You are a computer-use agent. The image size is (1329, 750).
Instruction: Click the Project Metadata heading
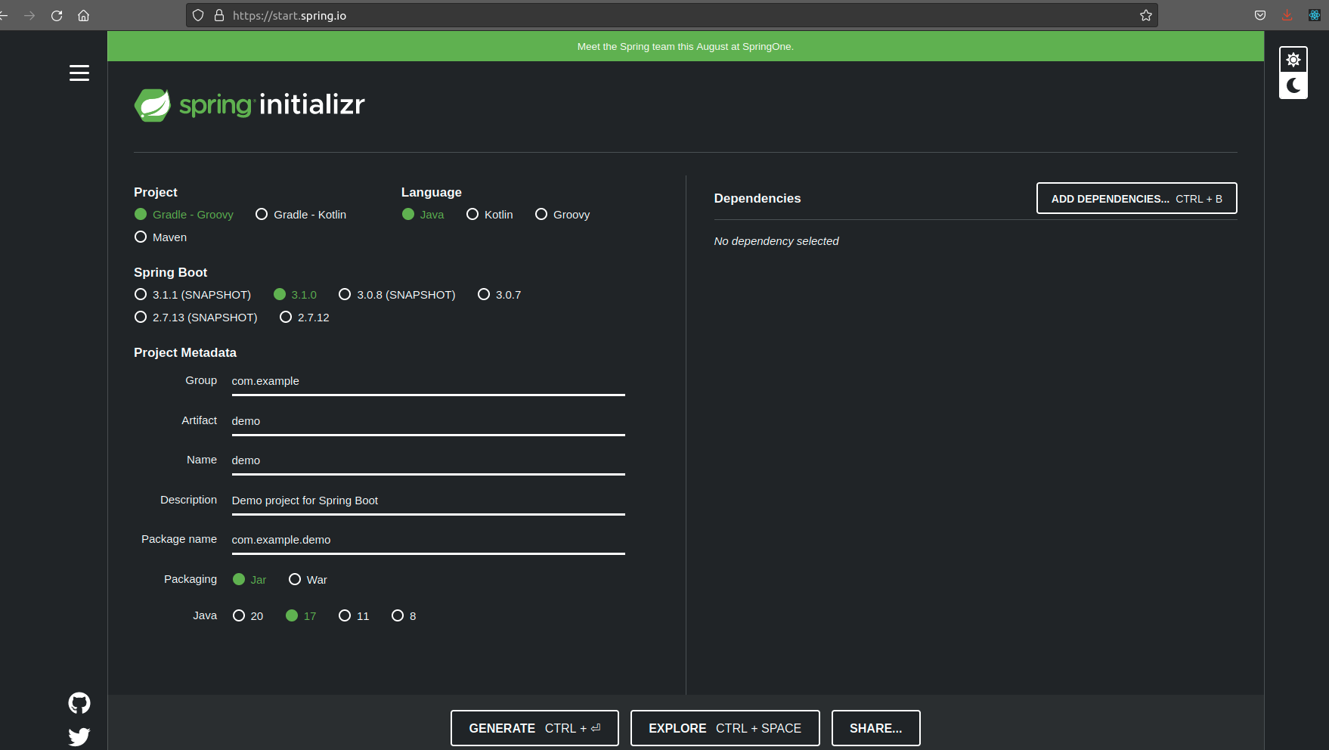pos(185,352)
